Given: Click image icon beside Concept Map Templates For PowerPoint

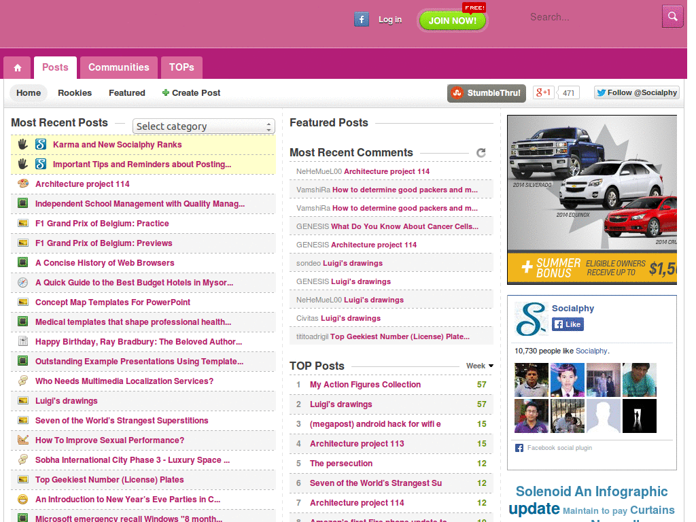Looking at the screenshot, I should (22, 302).
